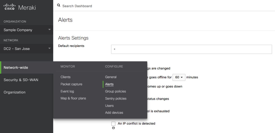The height and width of the screenshot is (133, 275).
Task: Click the "Default recipients" label
Action: click(x=71, y=46)
